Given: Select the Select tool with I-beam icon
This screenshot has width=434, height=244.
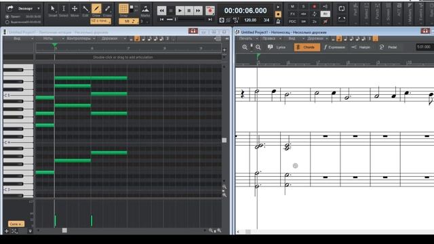Looking at the screenshot, I should pyautogui.click(x=63, y=9).
